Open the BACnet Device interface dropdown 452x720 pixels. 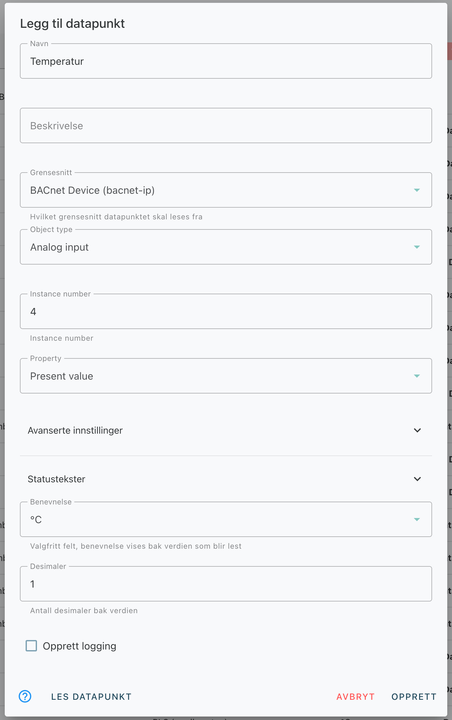click(x=226, y=190)
